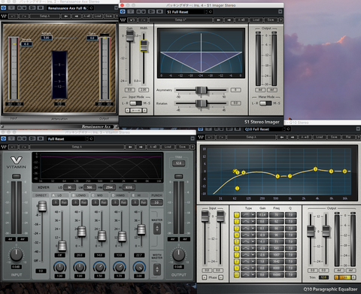This screenshot has width=361, height=294.
Task: Click Vitamin input link button above meters
Action: pyautogui.click(x=17, y=177)
